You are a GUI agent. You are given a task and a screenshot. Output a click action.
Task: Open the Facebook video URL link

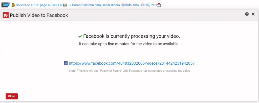click(x=132, y=63)
